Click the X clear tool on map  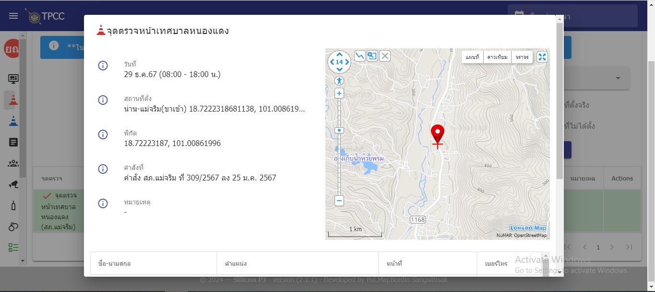(384, 56)
